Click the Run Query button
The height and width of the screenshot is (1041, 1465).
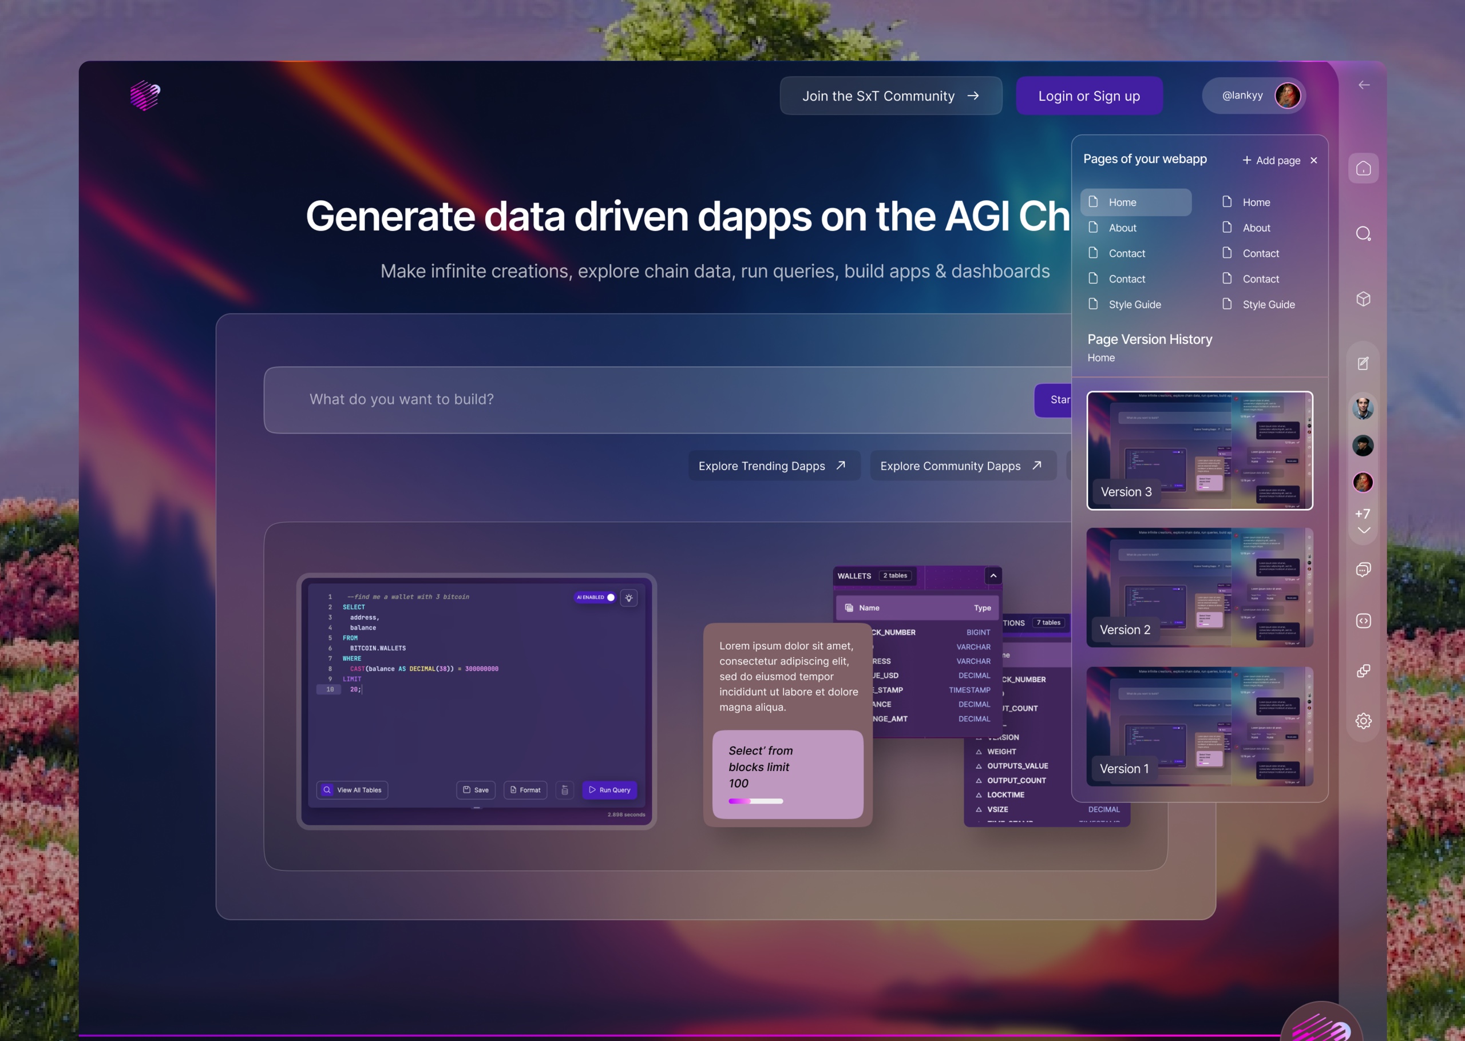pos(609,790)
